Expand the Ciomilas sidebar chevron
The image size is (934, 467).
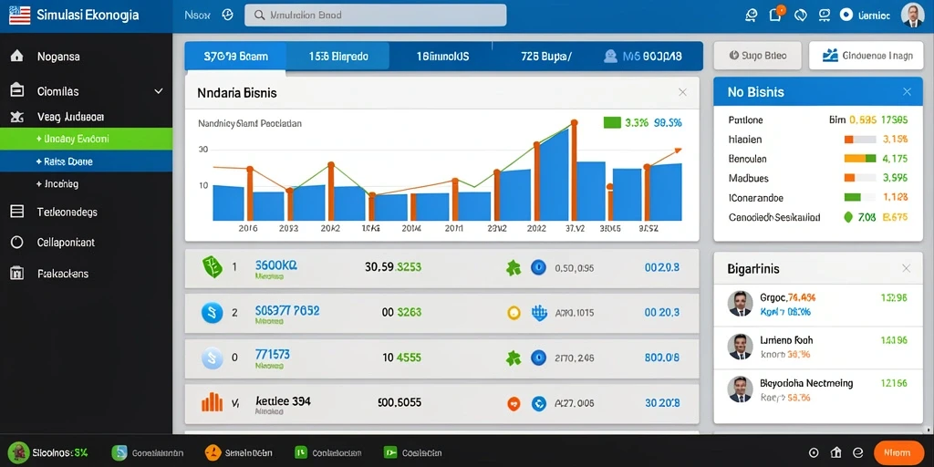159,91
